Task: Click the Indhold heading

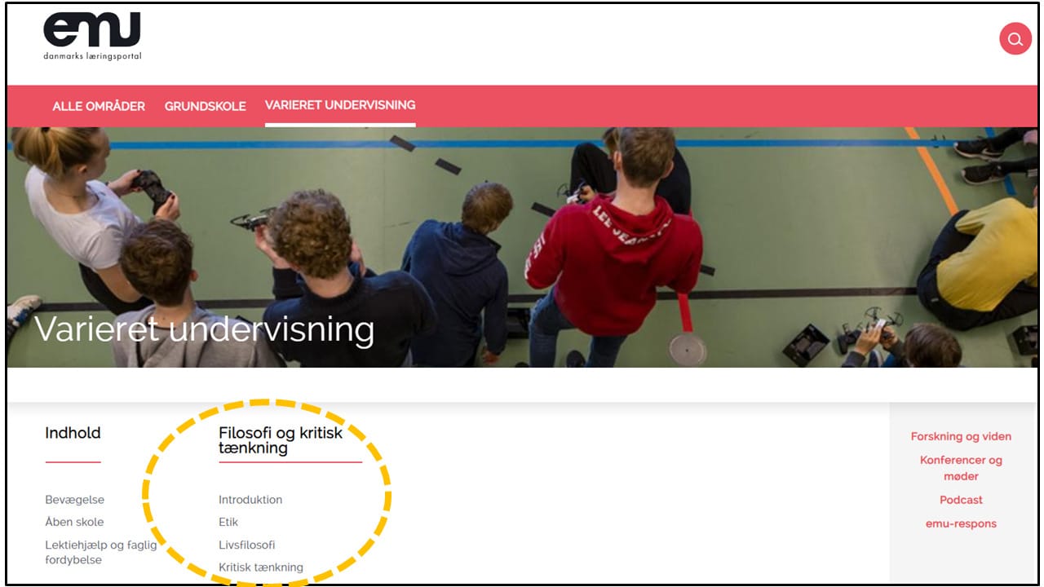Action: tap(73, 433)
